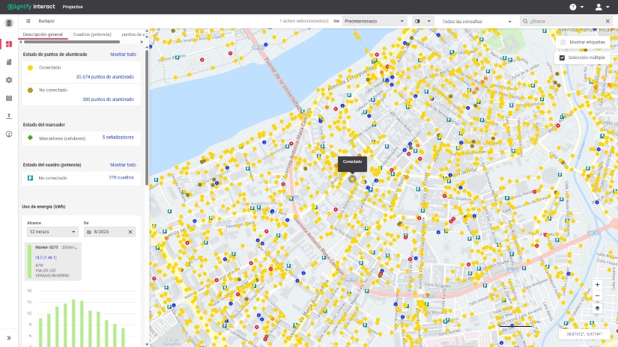Open the Alcance 12 meses dropdown
The image size is (618, 347).
[52, 232]
